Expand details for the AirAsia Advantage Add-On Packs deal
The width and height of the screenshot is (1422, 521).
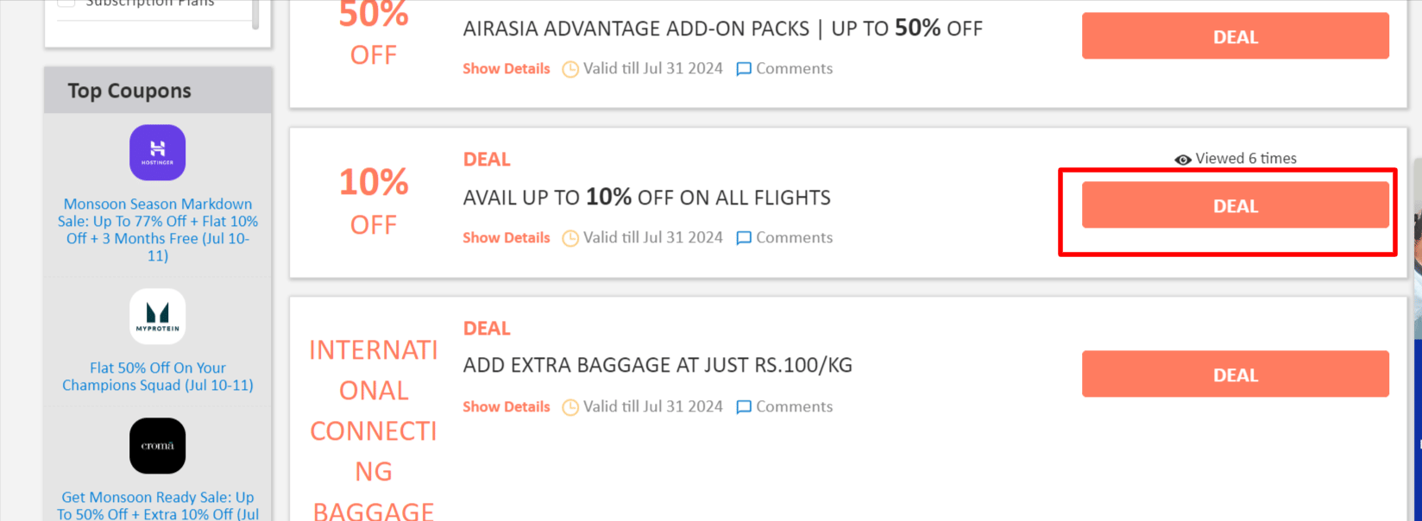tap(506, 68)
